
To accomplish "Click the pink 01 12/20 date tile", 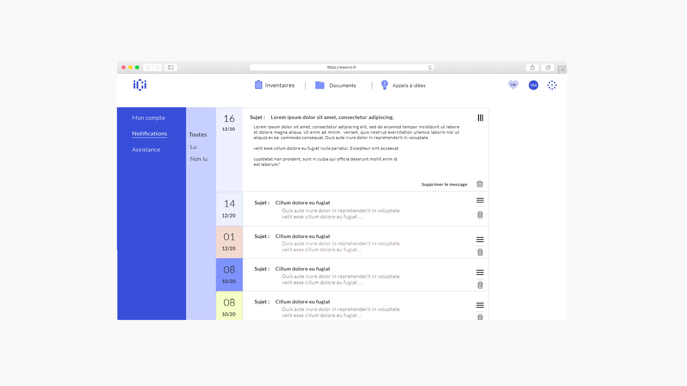I will pos(229,242).
